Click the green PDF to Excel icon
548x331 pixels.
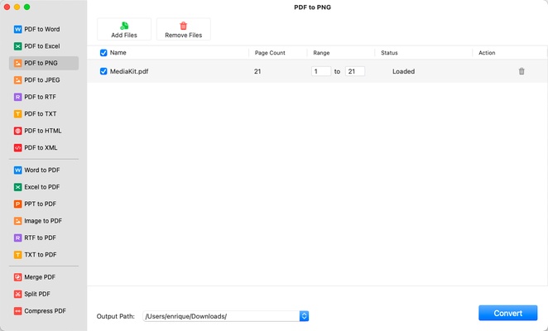pos(17,46)
